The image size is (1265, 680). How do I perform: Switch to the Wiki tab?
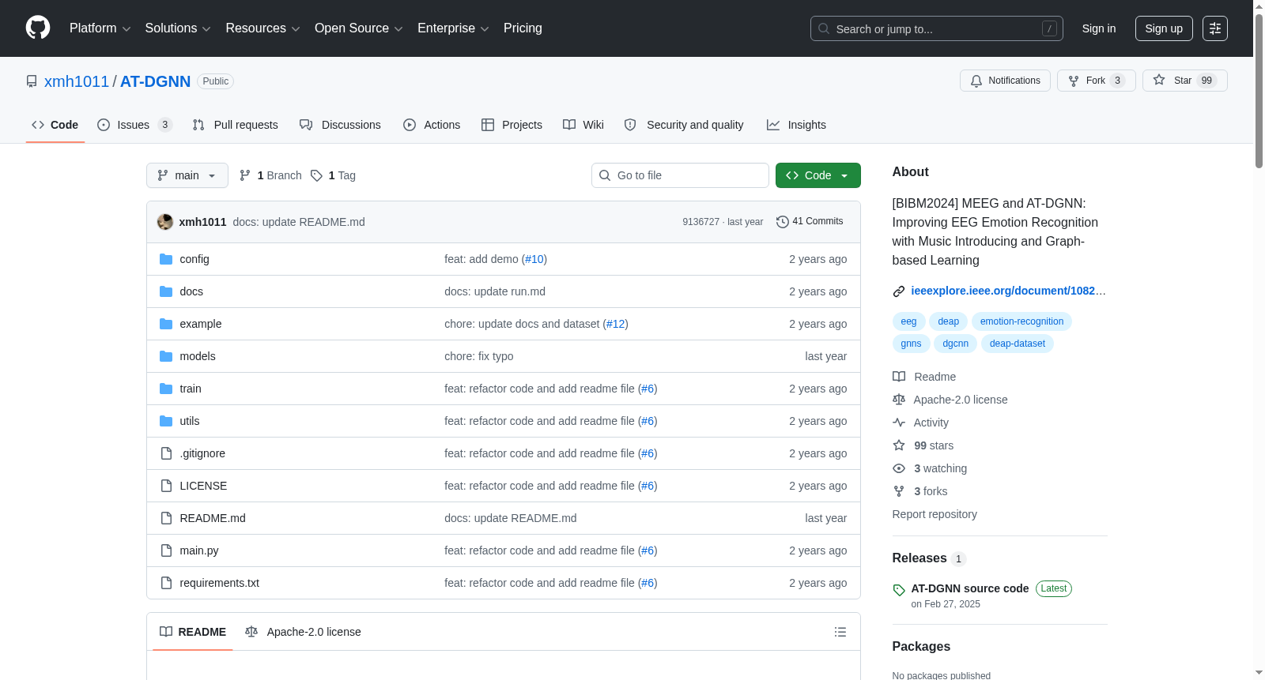coord(583,125)
